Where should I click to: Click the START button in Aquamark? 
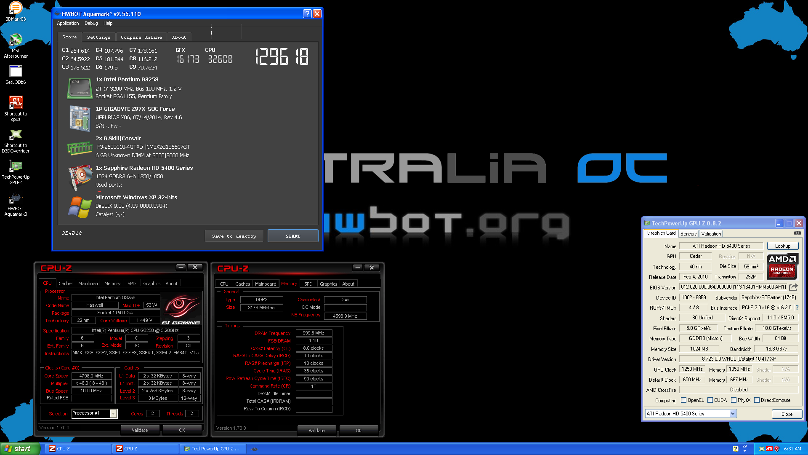[x=293, y=236]
